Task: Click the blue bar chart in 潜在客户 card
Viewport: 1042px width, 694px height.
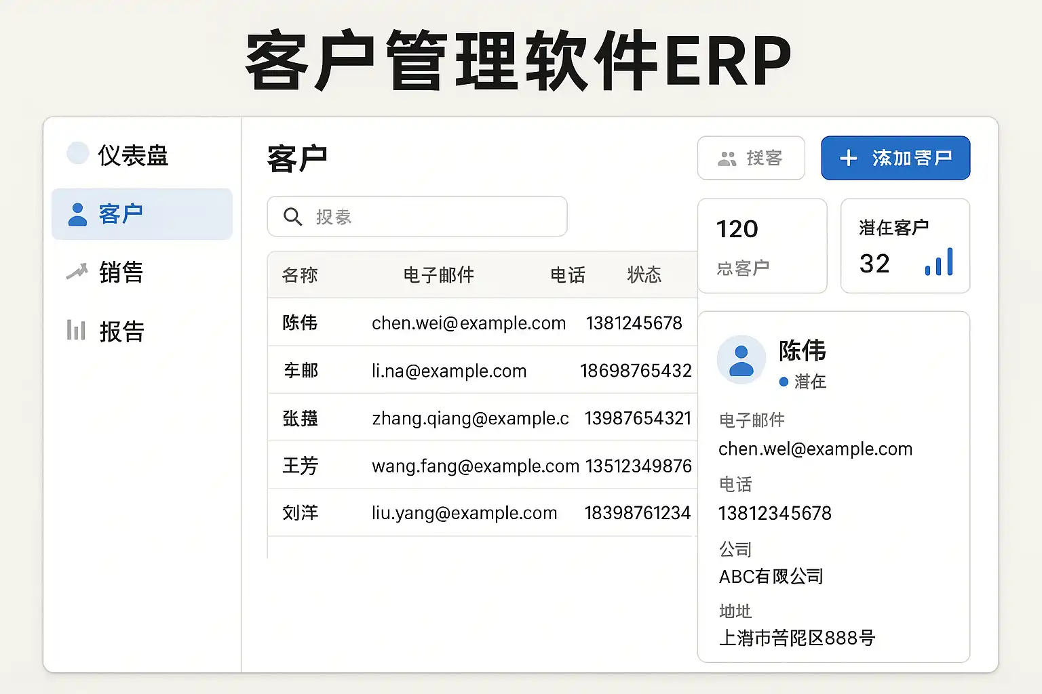Action: click(939, 262)
